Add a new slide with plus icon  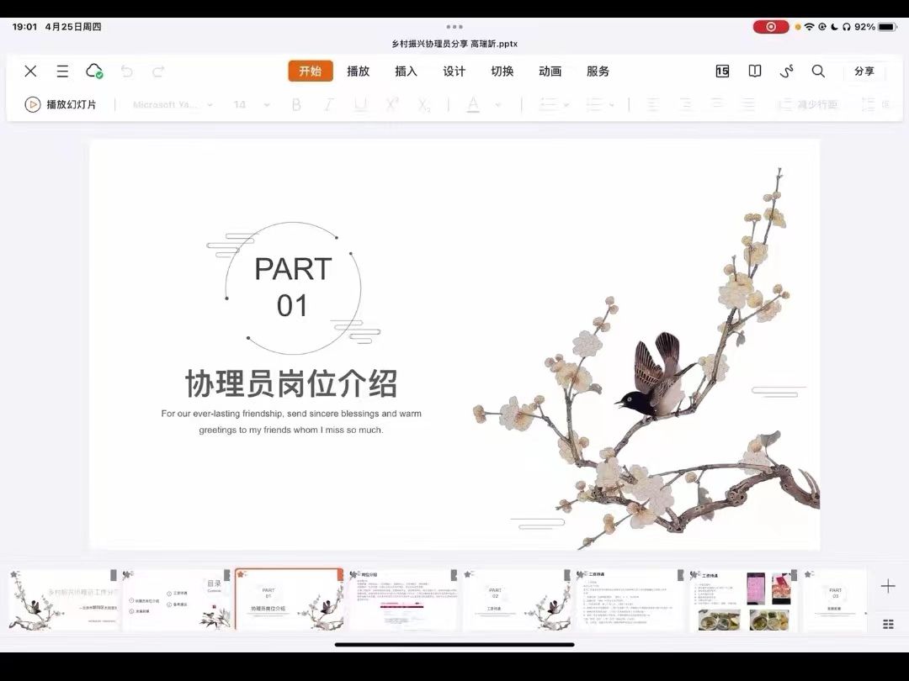[x=888, y=586]
